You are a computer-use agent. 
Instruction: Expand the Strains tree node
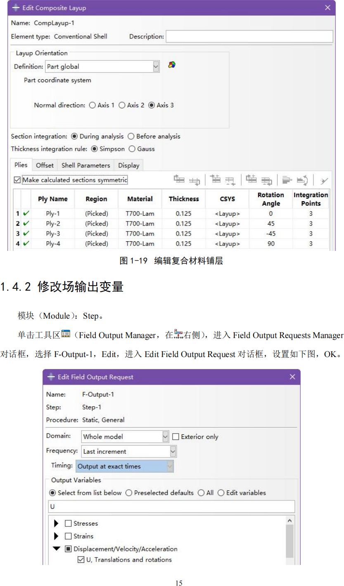tap(56, 536)
